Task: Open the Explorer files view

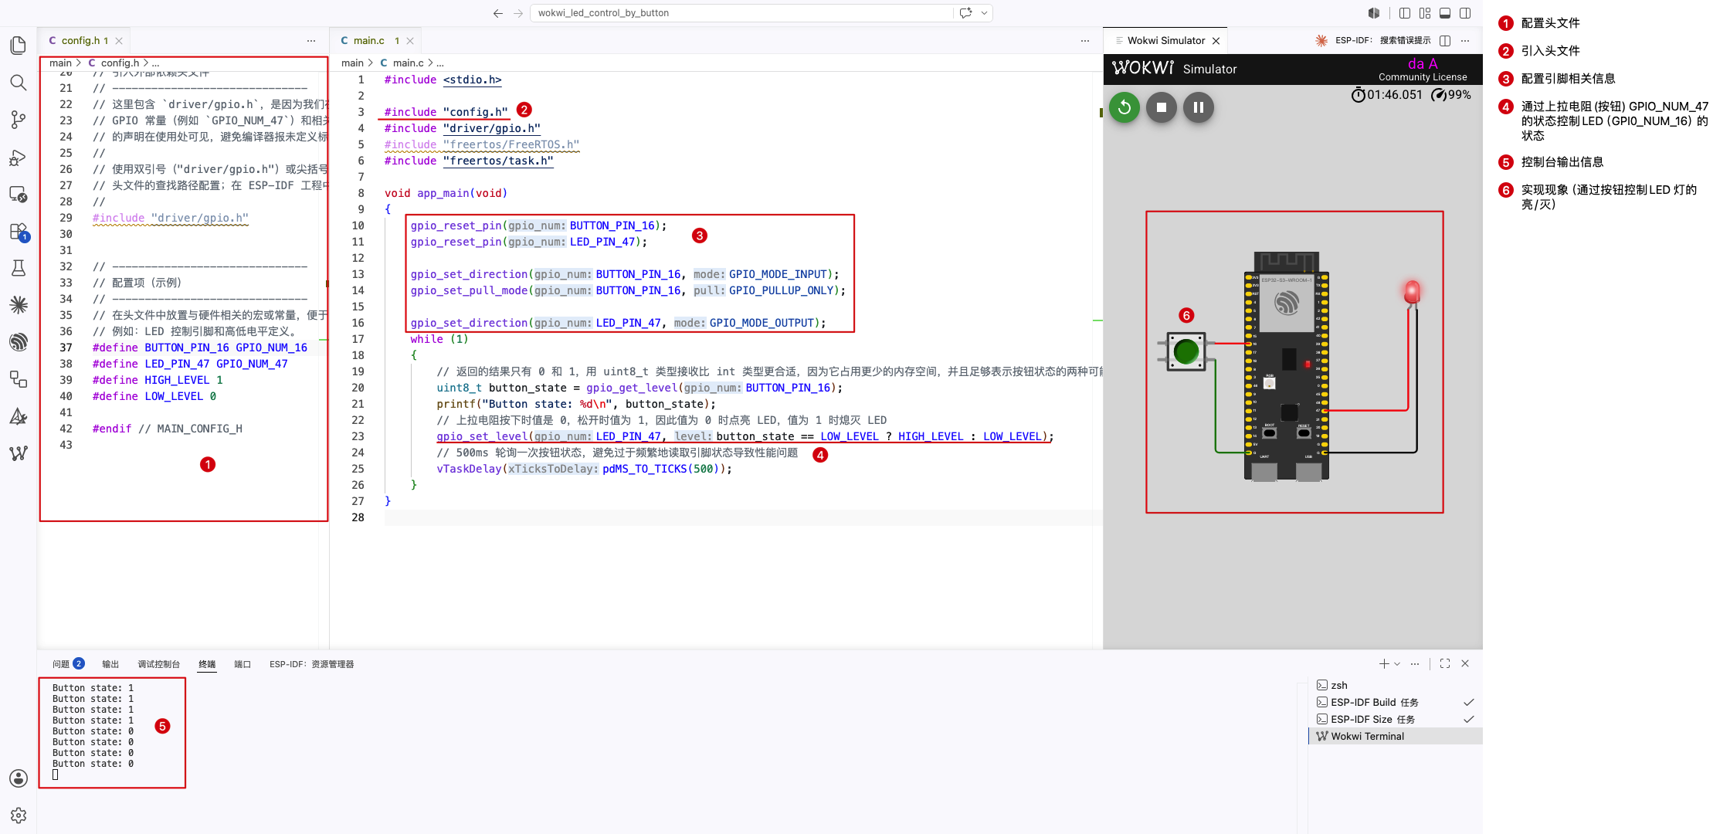Action: 19,46
